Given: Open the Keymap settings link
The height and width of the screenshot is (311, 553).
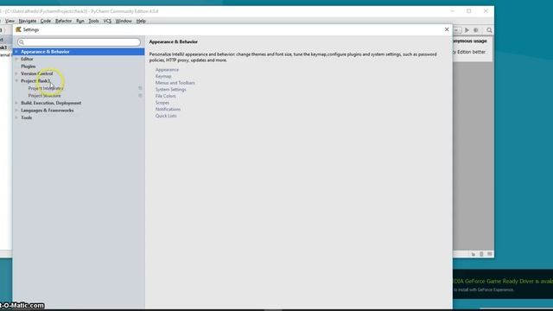Looking at the screenshot, I should coord(163,76).
